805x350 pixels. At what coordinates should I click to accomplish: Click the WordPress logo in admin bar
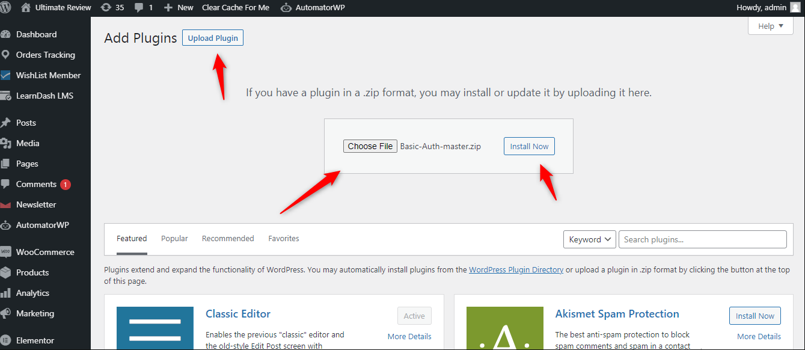pos(5,8)
